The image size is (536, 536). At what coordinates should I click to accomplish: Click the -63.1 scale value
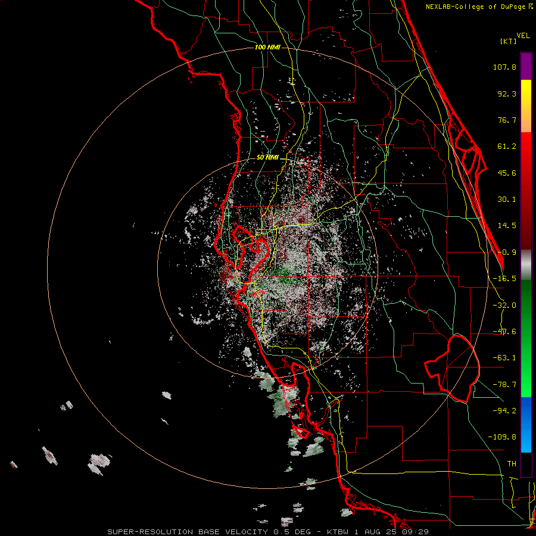pos(504,358)
